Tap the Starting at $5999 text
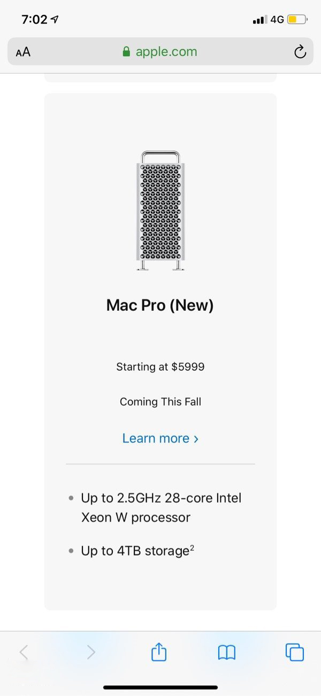321x696 pixels. [x=160, y=367]
